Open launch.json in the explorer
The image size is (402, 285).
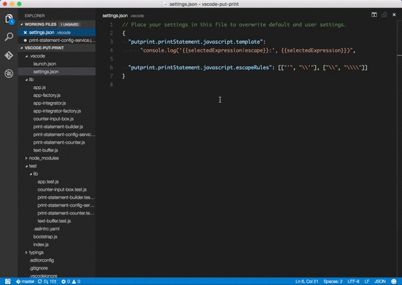(x=44, y=63)
